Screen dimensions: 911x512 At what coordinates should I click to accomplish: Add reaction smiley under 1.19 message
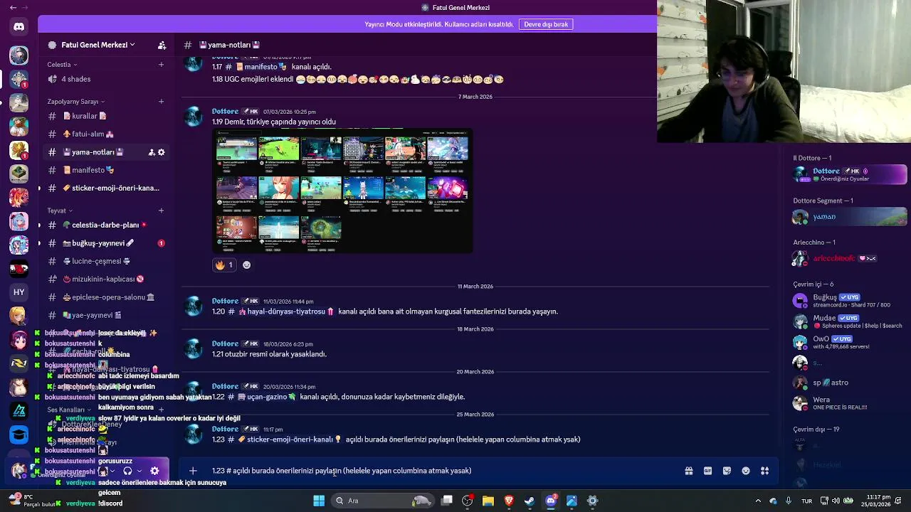point(246,265)
